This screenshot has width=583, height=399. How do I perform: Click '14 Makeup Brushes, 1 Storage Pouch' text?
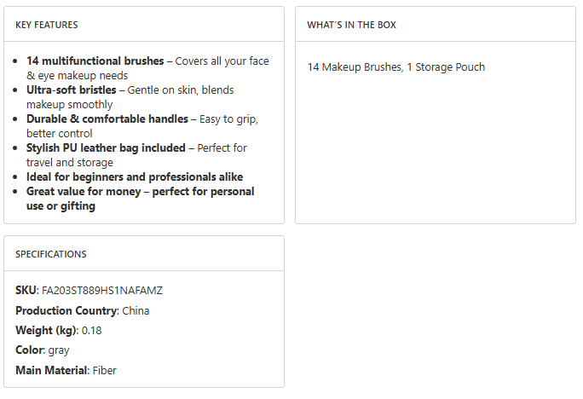coord(395,67)
